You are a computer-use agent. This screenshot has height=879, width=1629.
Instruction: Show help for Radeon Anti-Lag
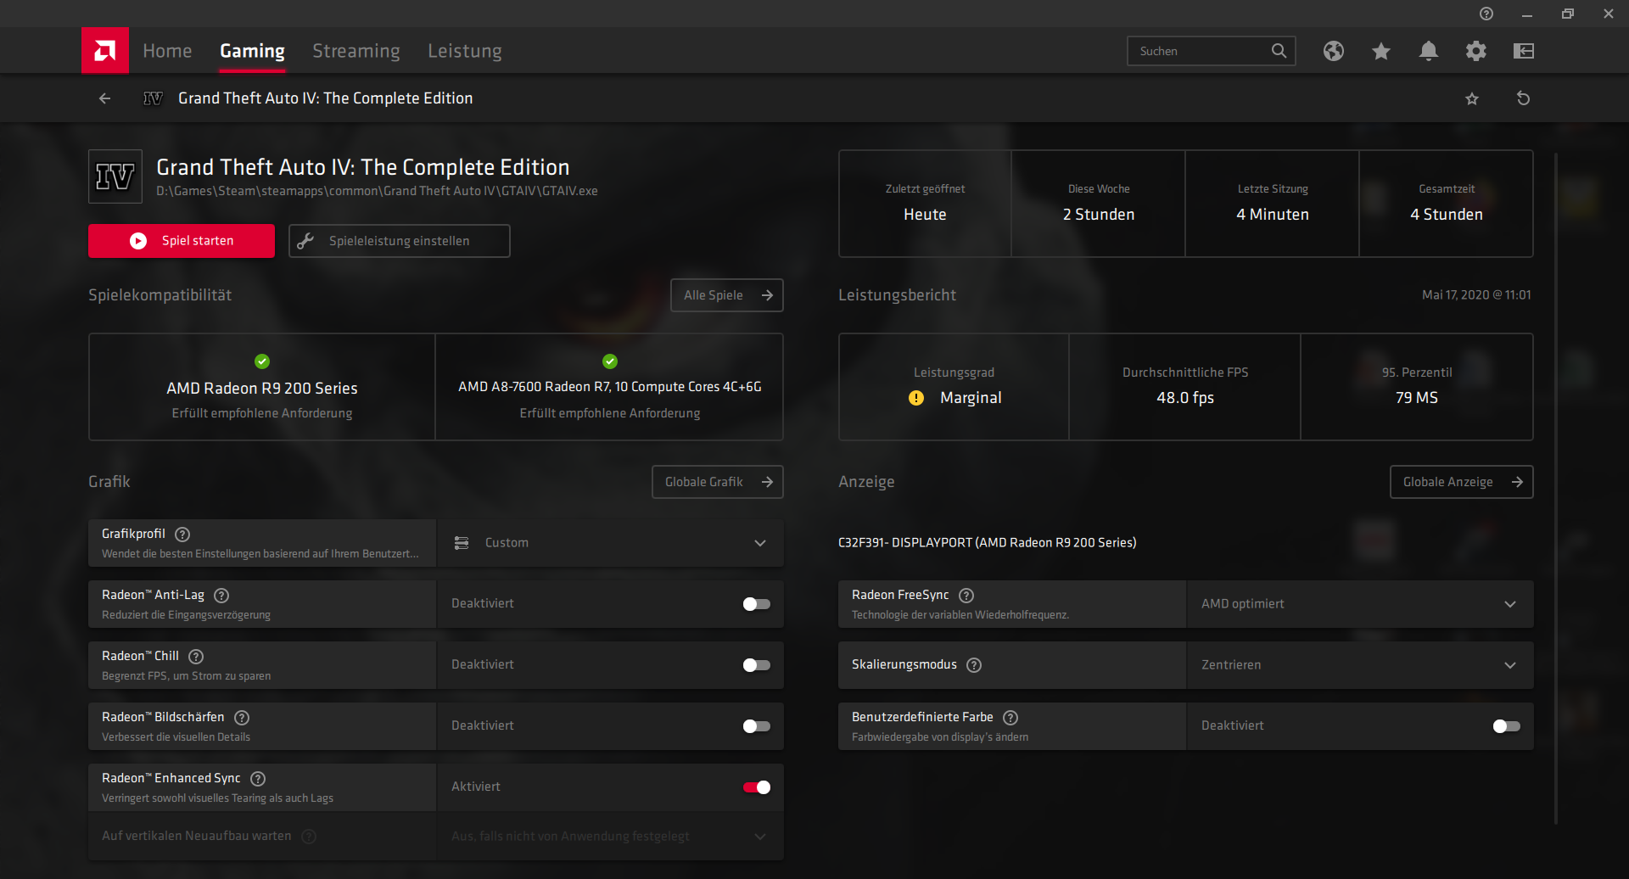pyautogui.click(x=221, y=596)
